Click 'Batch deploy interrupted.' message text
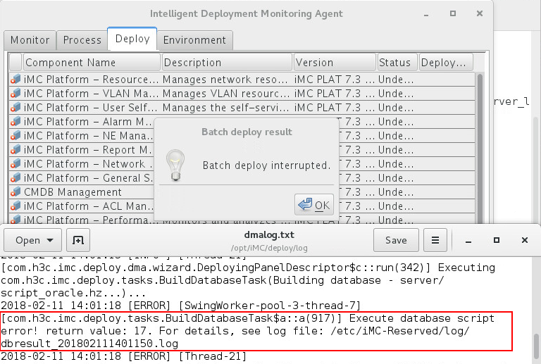 click(266, 165)
